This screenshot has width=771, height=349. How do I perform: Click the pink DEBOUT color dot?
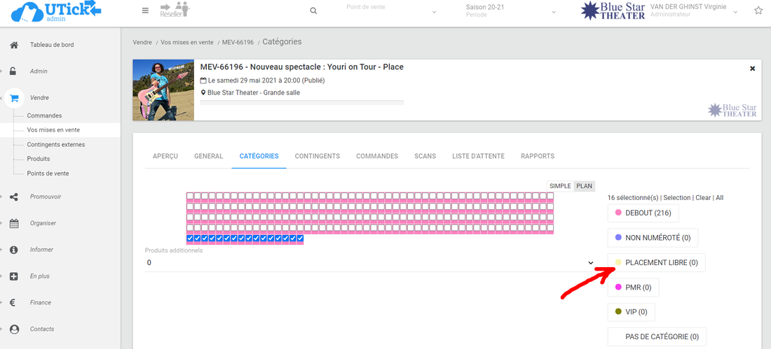tap(618, 213)
